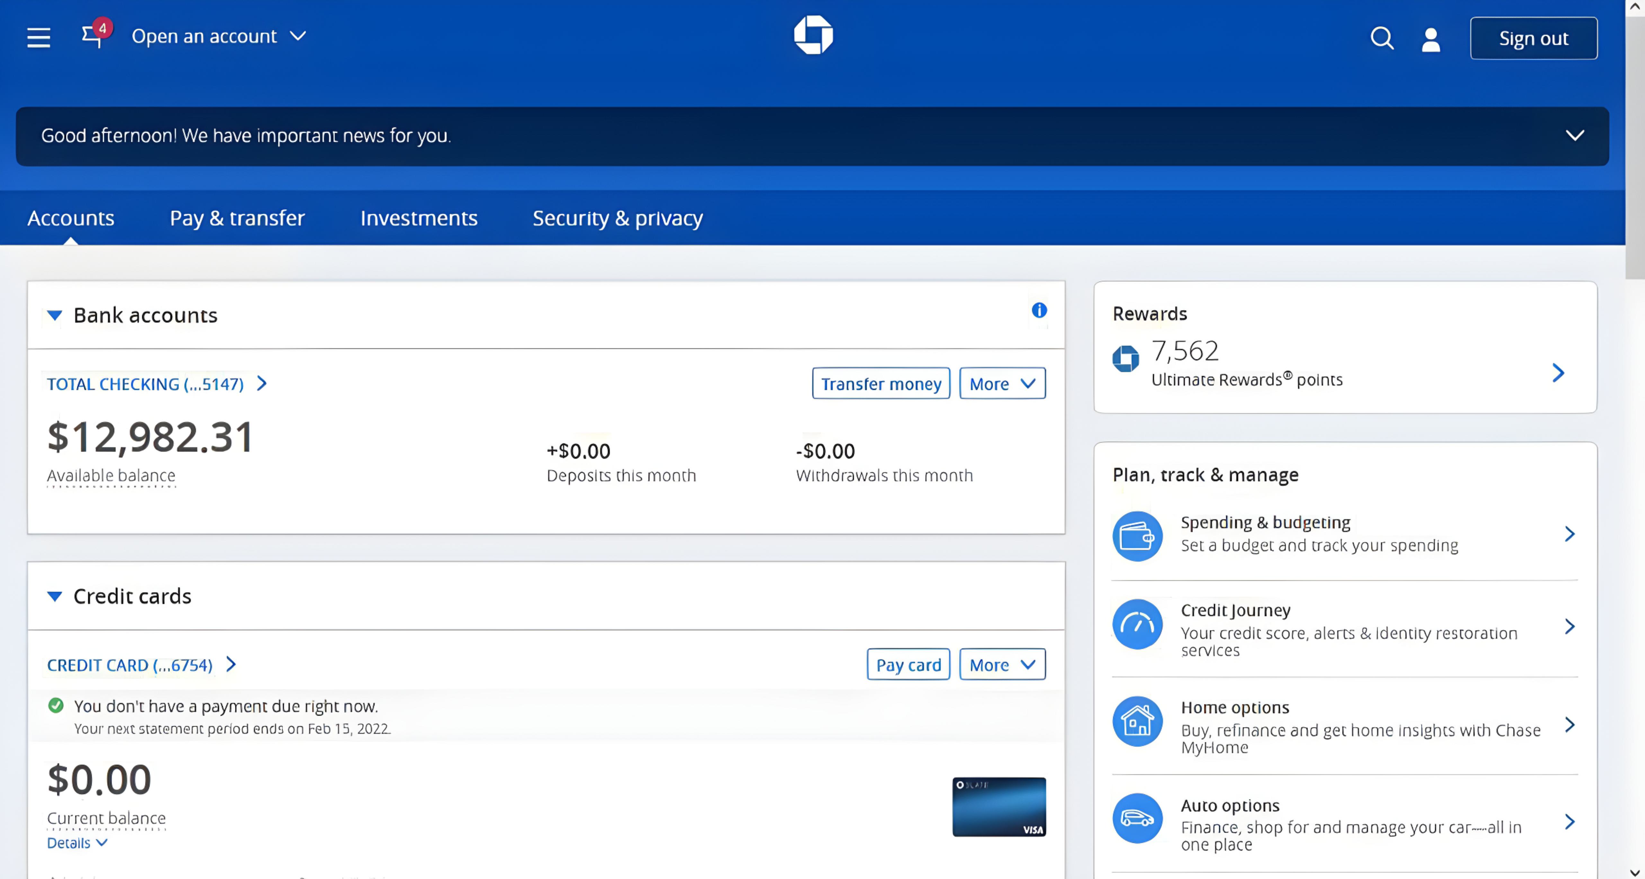Click the Current balance label
This screenshot has width=1645, height=879.
107,818
